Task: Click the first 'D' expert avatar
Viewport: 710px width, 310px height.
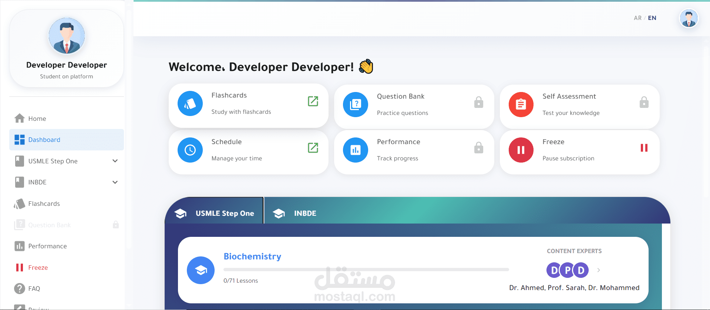Action: coord(554,270)
